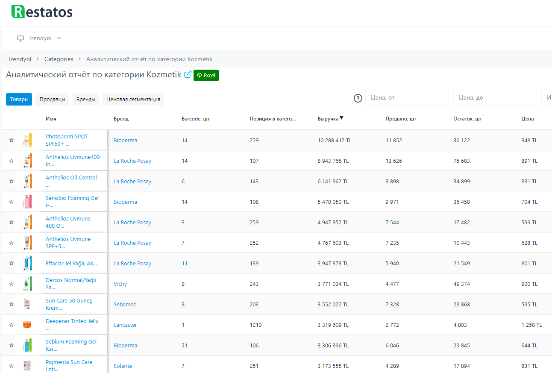This screenshot has width=552, height=373.
Task: Click revenue value 10 288 412 TL
Action: [335, 140]
